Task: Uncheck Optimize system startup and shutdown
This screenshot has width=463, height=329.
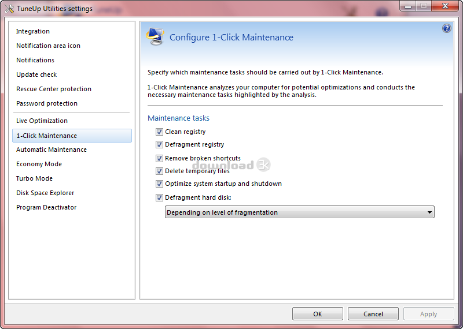Action: (159, 184)
